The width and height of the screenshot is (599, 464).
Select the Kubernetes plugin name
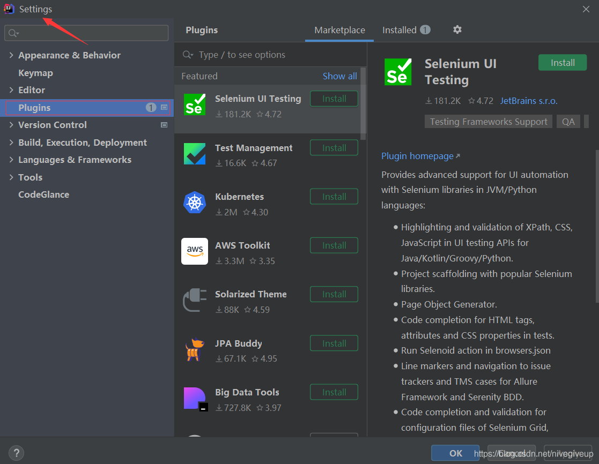239,197
